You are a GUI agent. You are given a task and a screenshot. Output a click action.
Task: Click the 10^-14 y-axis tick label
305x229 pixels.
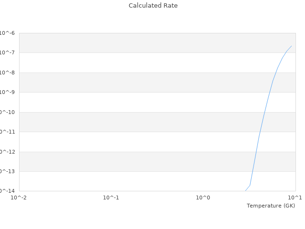[6, 191]
